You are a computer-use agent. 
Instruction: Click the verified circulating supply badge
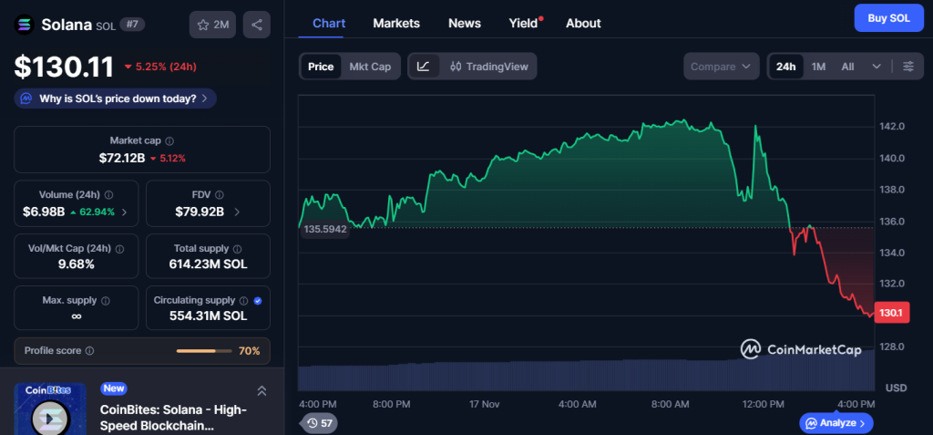(x=257, y=300)
